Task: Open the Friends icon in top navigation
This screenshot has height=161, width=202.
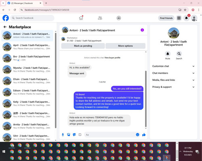Action: coord(100,18)
